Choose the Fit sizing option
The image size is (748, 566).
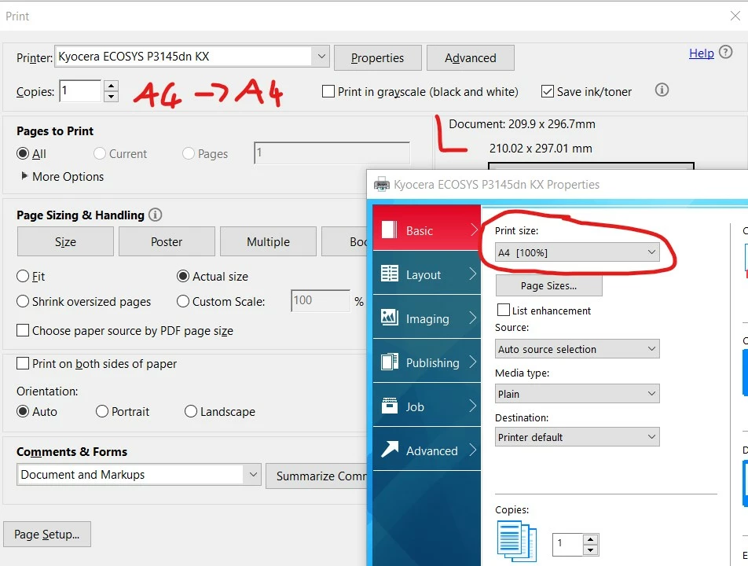point(23,276)
